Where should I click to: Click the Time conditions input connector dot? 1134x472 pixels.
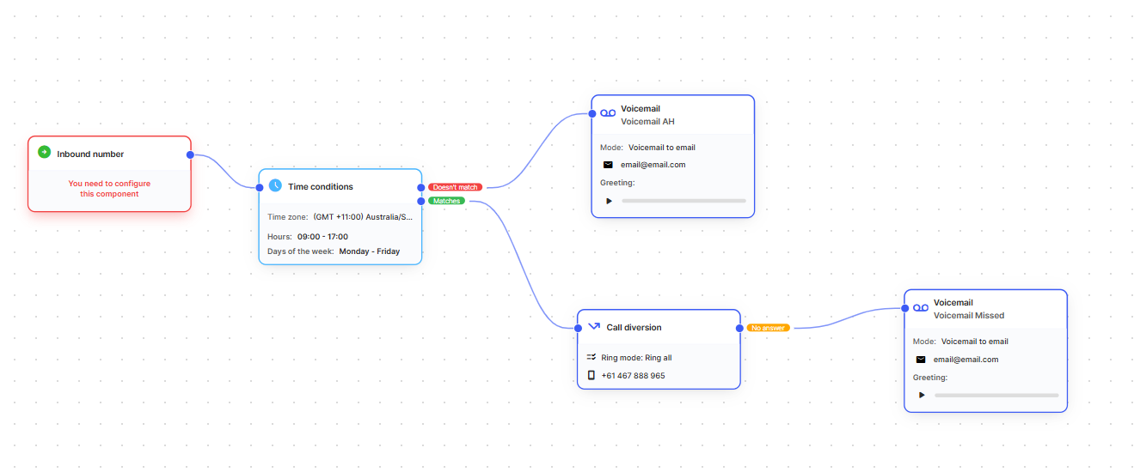[x=260, y=186]
